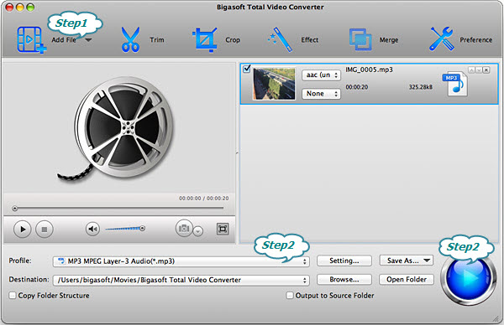This screenshot has height=325, width=504.
Task: Open the Add File dropdown arrow
Action: pos(88,40)
